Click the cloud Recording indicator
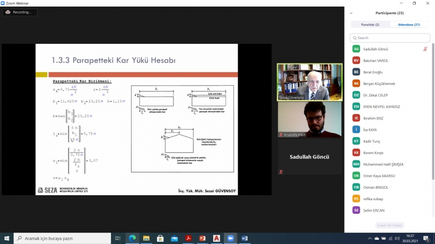 [x=18, y=12]
